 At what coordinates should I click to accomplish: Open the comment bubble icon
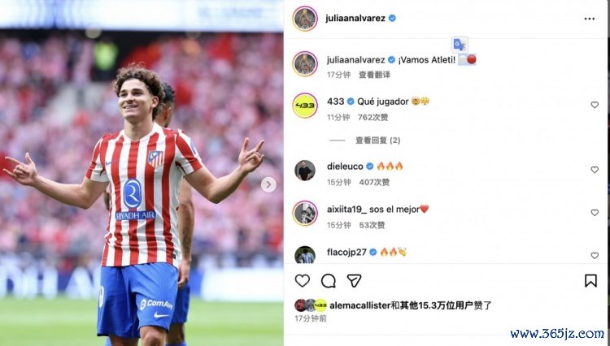coord(329,280)
